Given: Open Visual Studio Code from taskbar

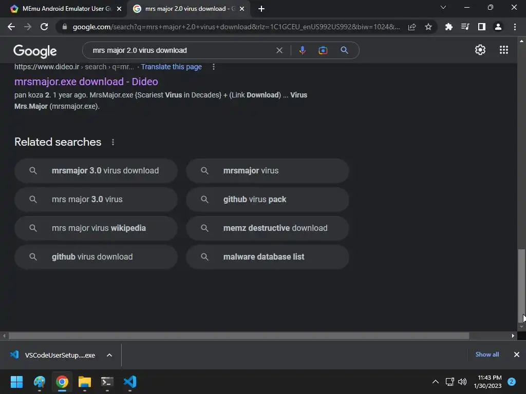Looking at the screenshot, I should click(130, 382).
